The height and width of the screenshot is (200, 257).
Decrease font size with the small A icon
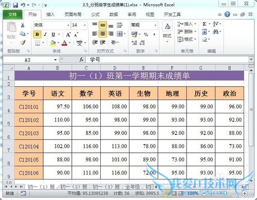pyautogui.click(x=76, y=35)
